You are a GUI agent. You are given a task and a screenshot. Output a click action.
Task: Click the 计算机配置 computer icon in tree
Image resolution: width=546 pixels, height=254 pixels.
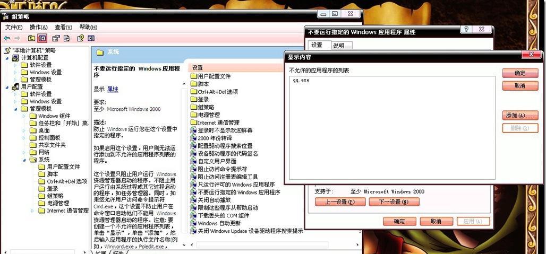point(15,58)
